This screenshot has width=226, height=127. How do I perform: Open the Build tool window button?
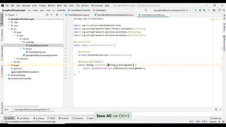pos(90,118)
